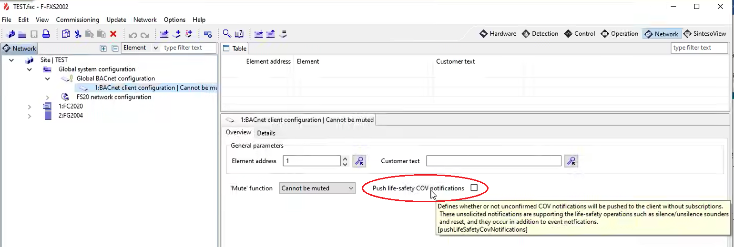
Task: Click the tree filter text field
Action: [189, 48]
